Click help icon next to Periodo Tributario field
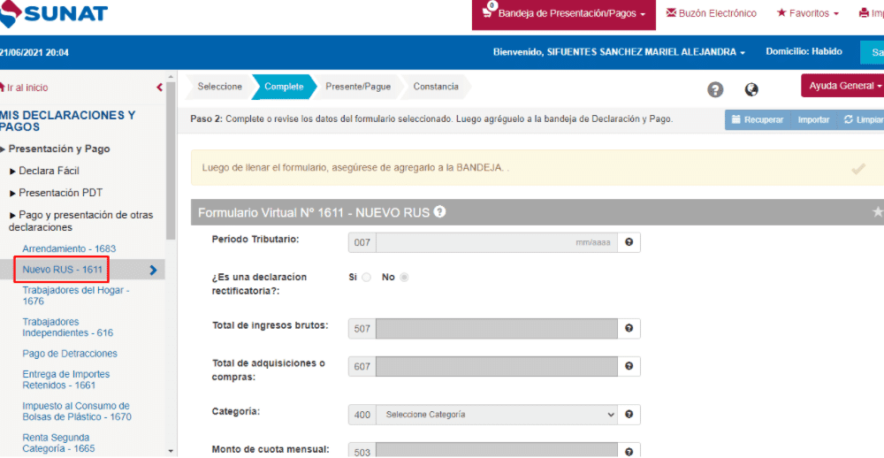This screenshot has height=458, width=884. pos(629,242)
